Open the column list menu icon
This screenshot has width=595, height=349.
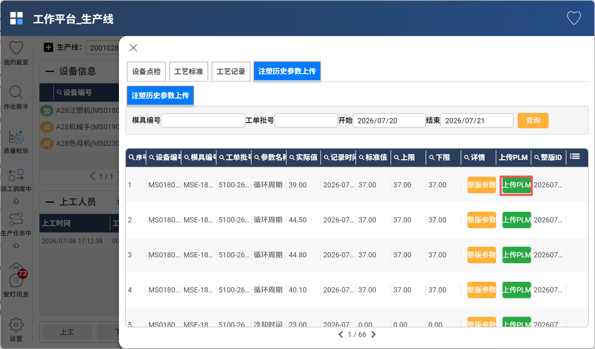575,156
